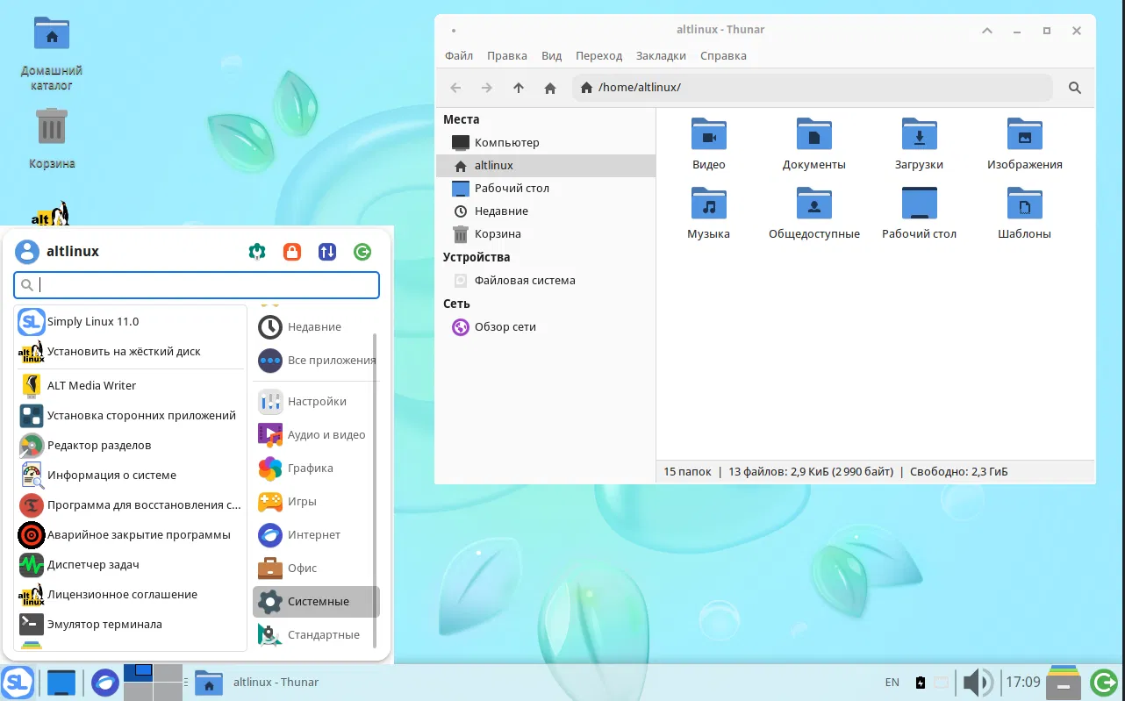Select the Офис category
Viewport: 1125px width, 701px height.
[316, 569]
